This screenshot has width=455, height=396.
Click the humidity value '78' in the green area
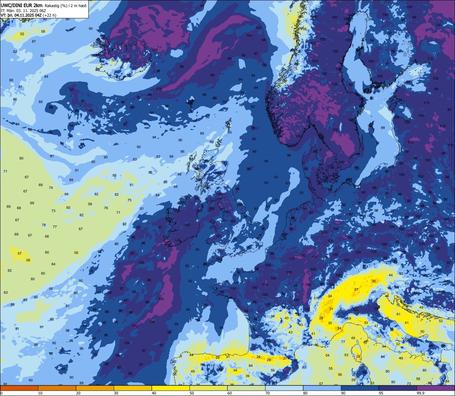(x=44, y=225)
